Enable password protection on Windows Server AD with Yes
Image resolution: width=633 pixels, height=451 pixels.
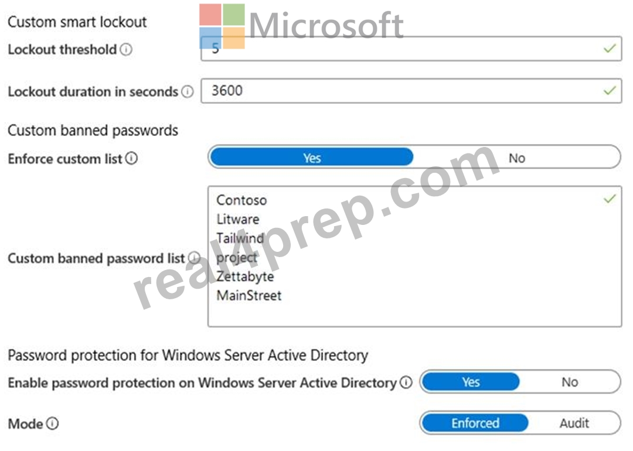(x=471, y=382)
